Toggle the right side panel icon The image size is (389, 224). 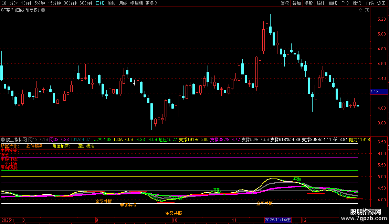tap(367, 10)
